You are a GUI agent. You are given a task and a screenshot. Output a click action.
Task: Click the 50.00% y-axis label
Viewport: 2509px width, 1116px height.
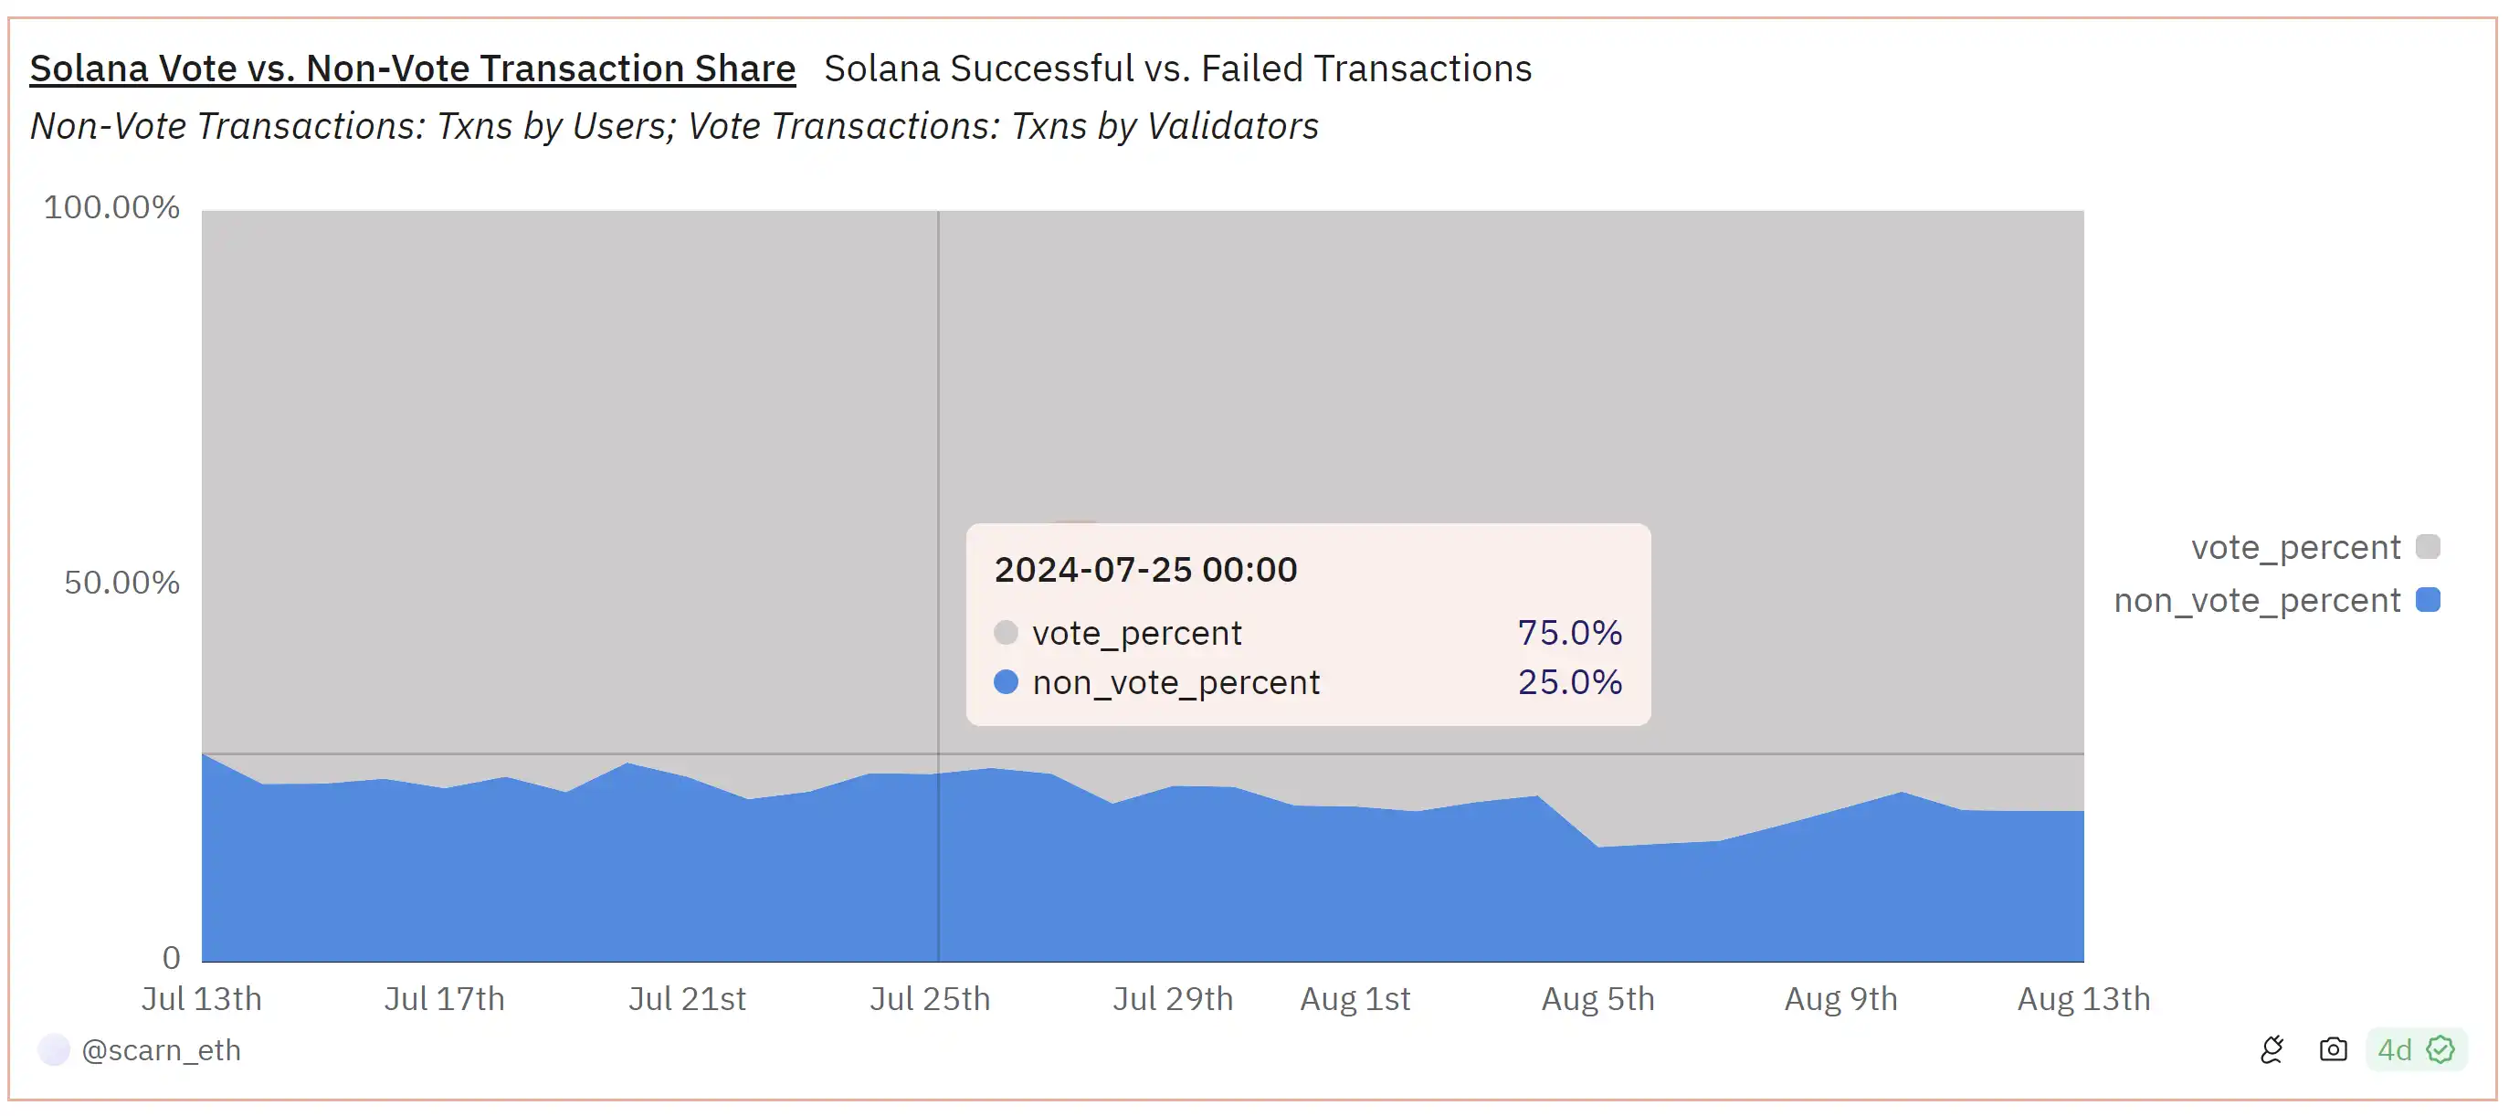coord(121,583)
